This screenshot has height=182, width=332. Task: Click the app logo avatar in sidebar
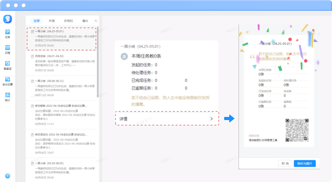coord(8,19)
